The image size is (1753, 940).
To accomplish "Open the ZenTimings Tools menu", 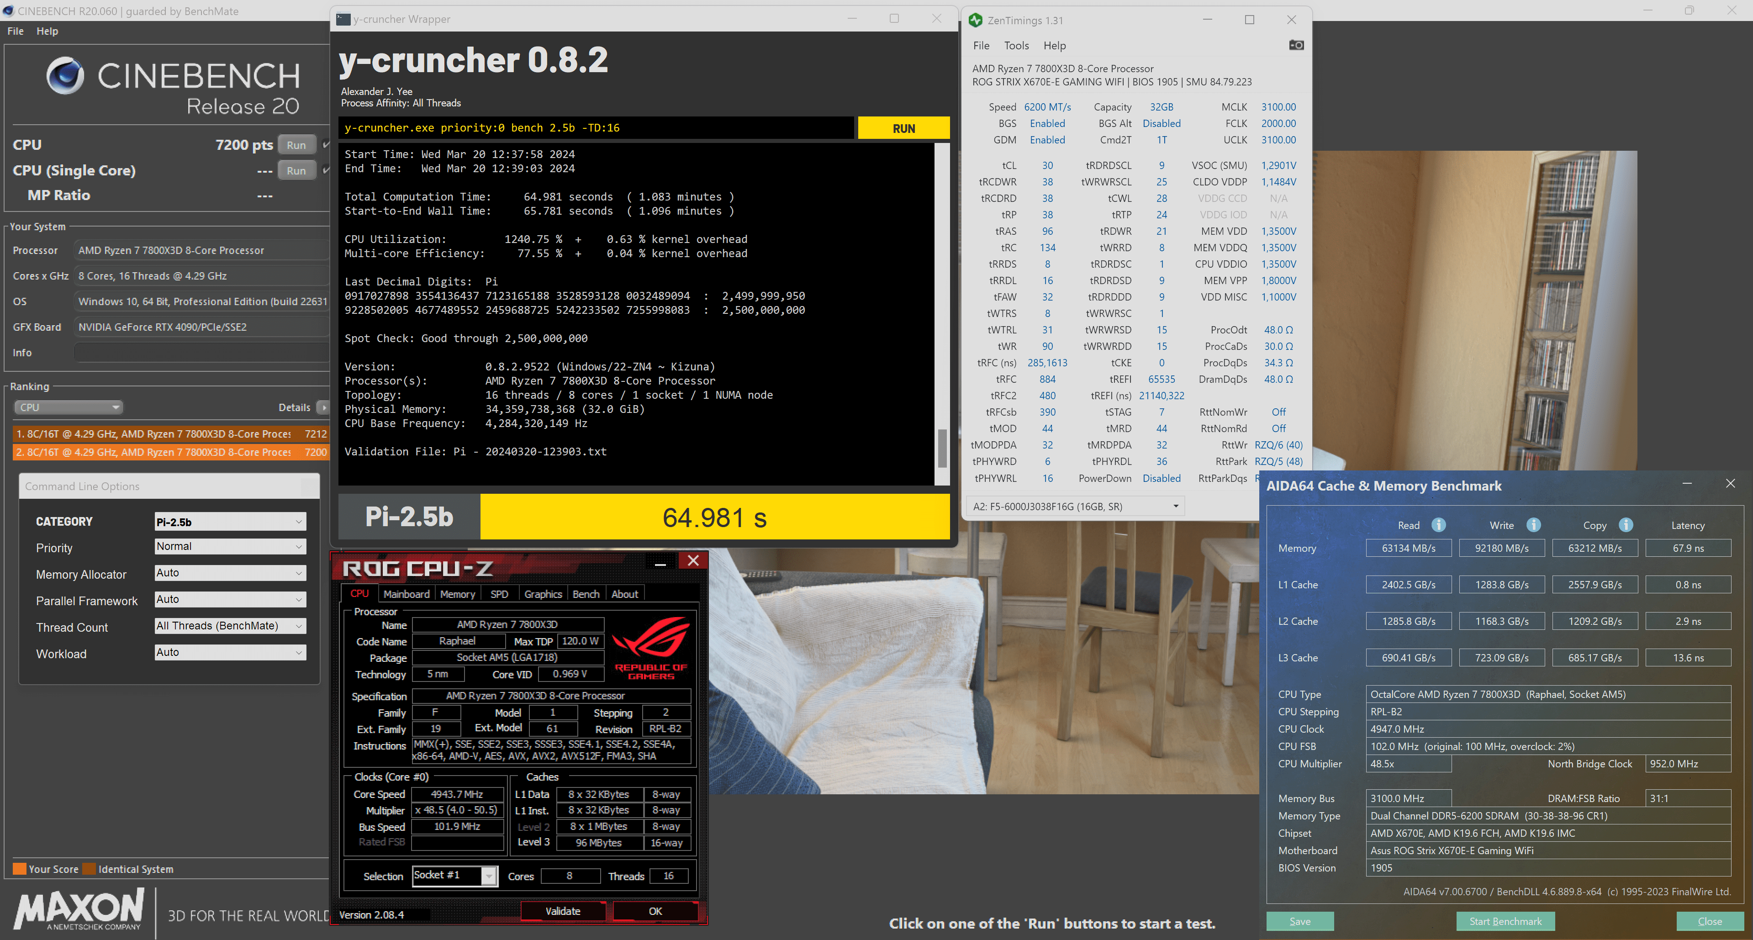I will tap(1016, 46).
